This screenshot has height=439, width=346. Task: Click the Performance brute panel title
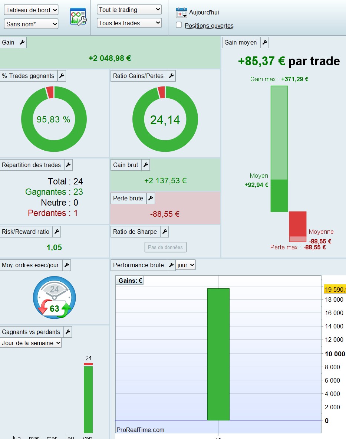tap(138, 265)
